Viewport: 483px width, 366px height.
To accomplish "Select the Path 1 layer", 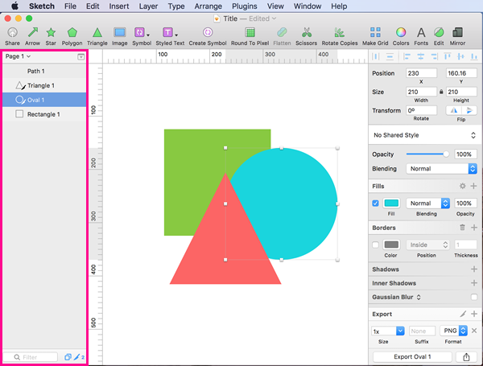I will (x=44, y=71).
